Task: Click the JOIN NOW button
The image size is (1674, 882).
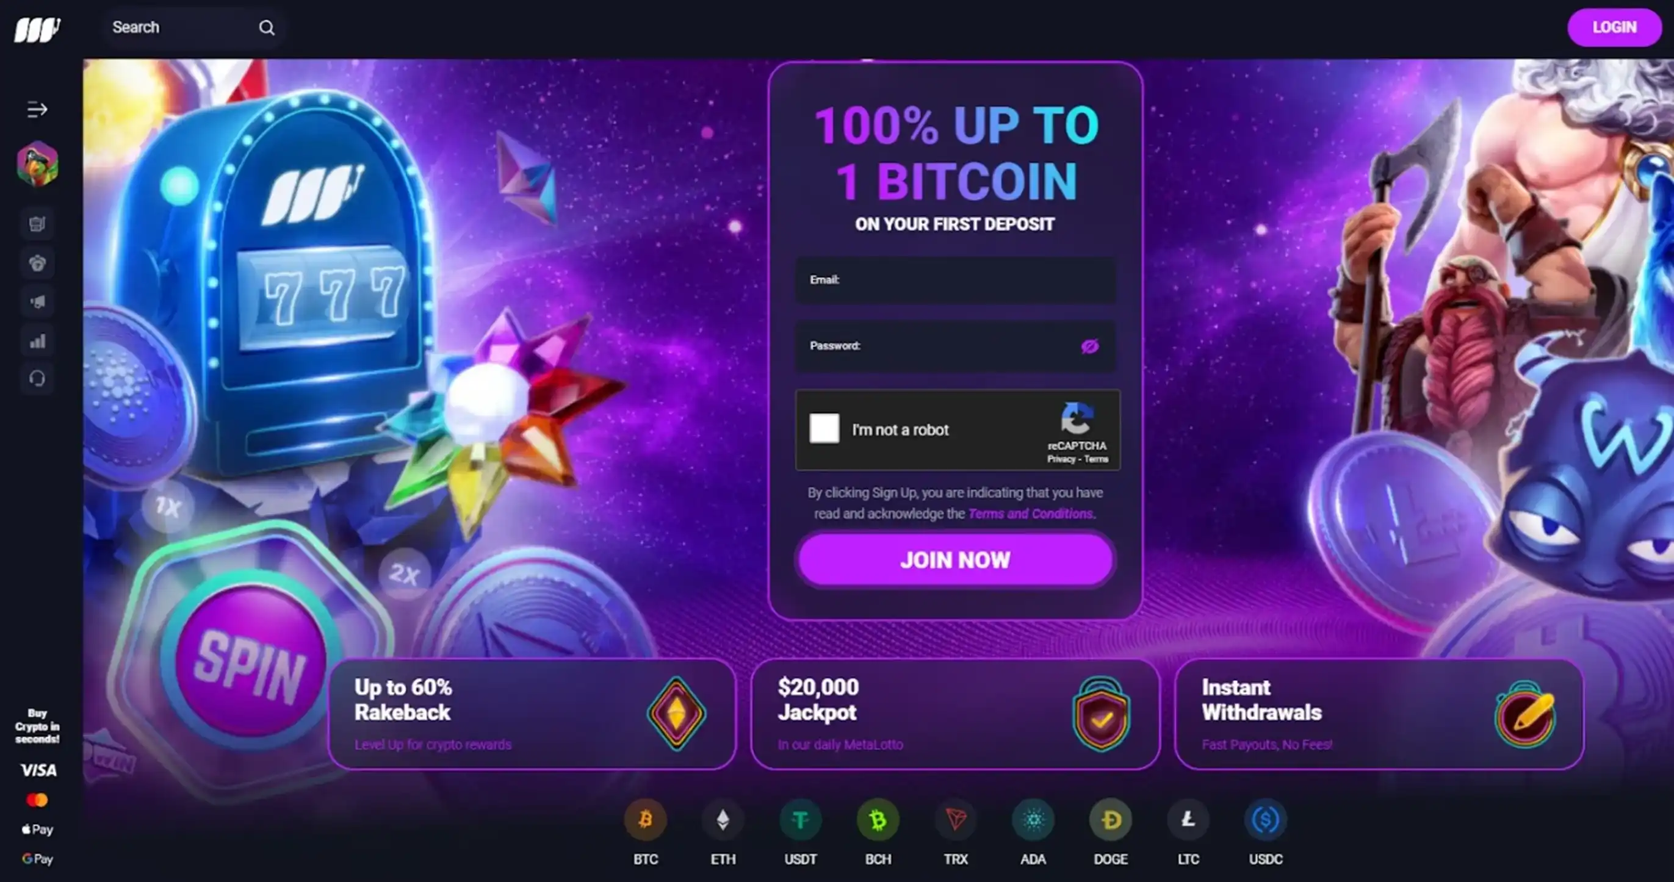Action: point(955,560)
